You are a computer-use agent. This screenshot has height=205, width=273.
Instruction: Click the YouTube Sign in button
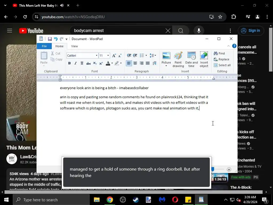tap(251, 31)
